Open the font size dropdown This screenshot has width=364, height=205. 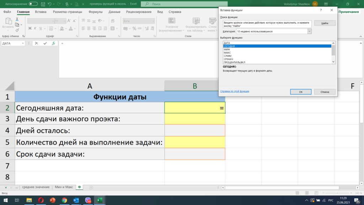pos(65,21)
